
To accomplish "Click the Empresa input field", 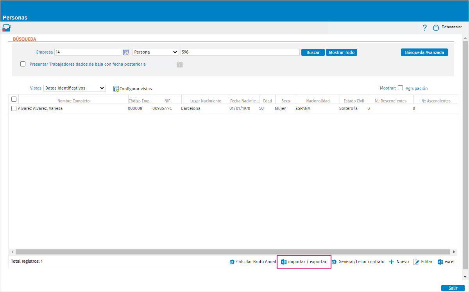I will tap(88, 52).
